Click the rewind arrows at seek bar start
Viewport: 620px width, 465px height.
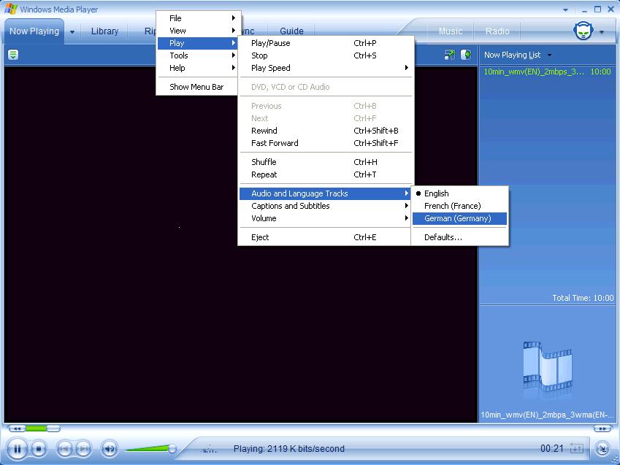pos(17,429)
